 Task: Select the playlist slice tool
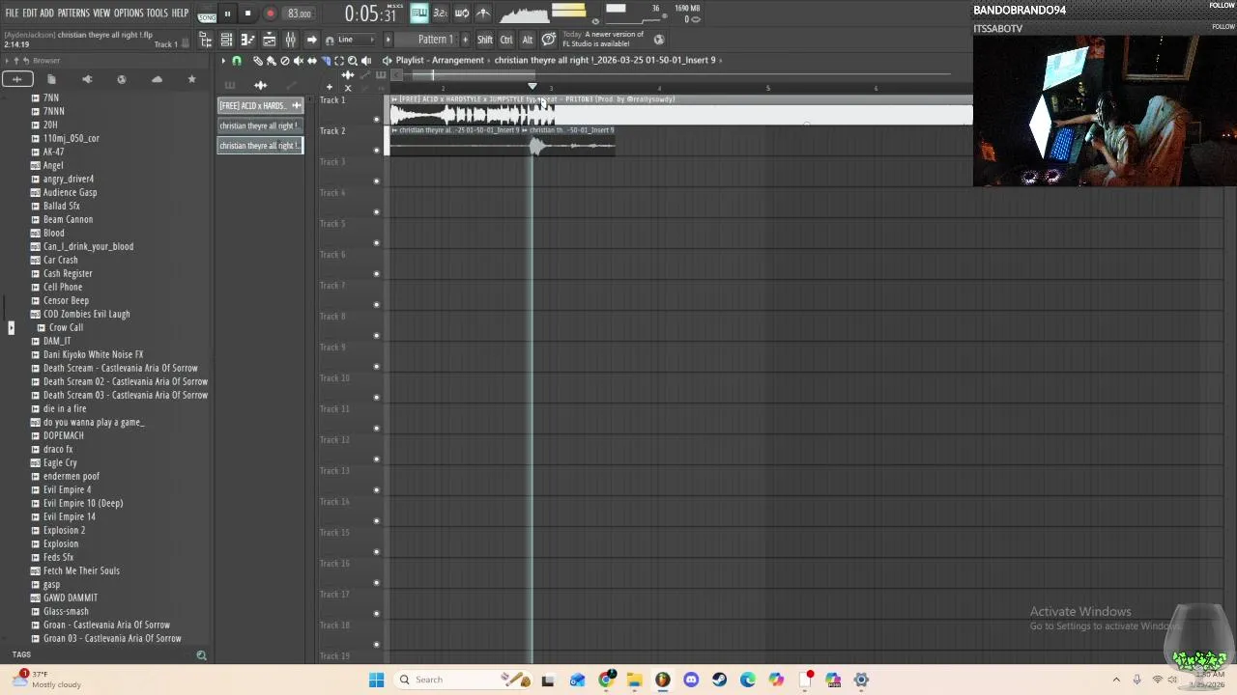tap(326, 61)
